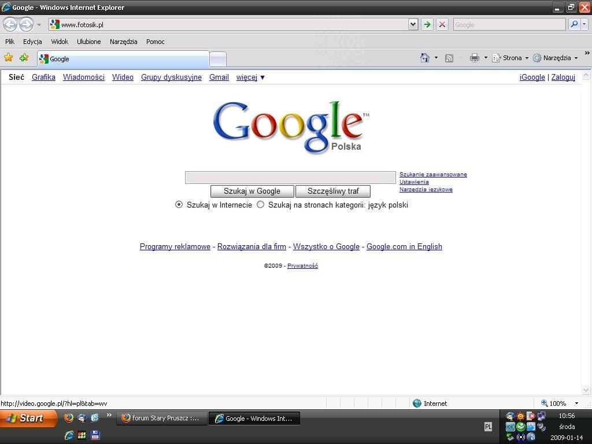Expand the Home button dropdown arrow

pos(436,58)
